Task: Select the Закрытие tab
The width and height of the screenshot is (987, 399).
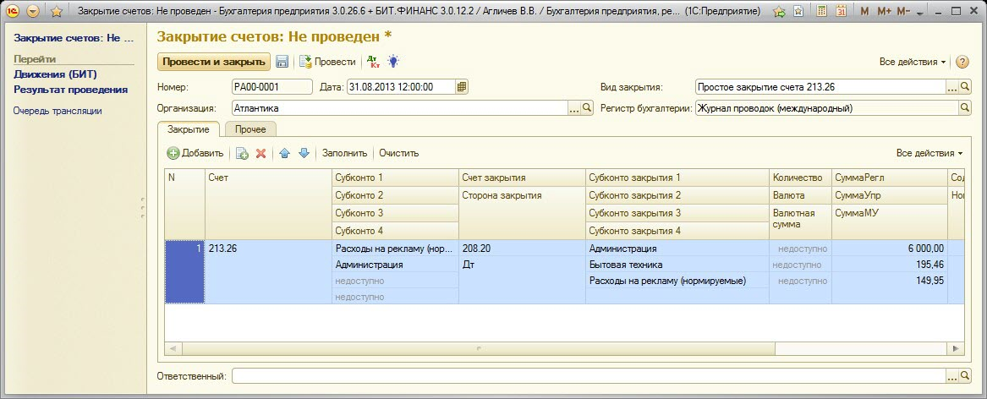Action: [189, 129]
